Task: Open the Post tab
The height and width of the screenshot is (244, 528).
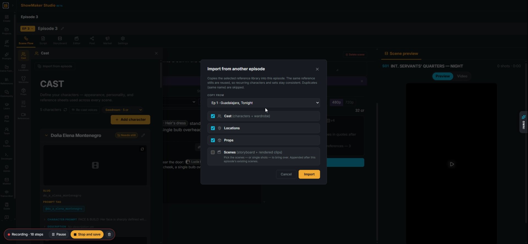Action: pos(92,40)
